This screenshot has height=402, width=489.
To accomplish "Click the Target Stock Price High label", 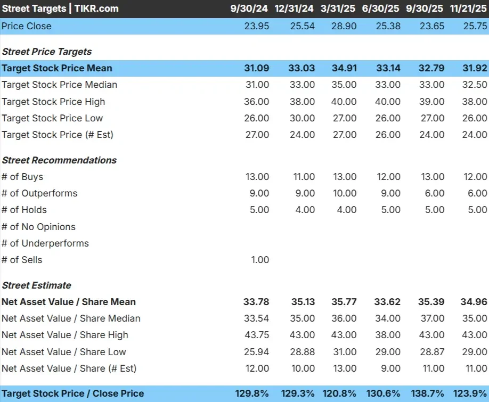I will pyautogui.click(x=53, y=101).
